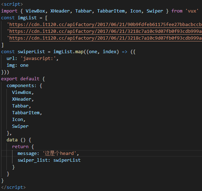
Task: Select the 'from' keyword
Action: pos(177,11)
